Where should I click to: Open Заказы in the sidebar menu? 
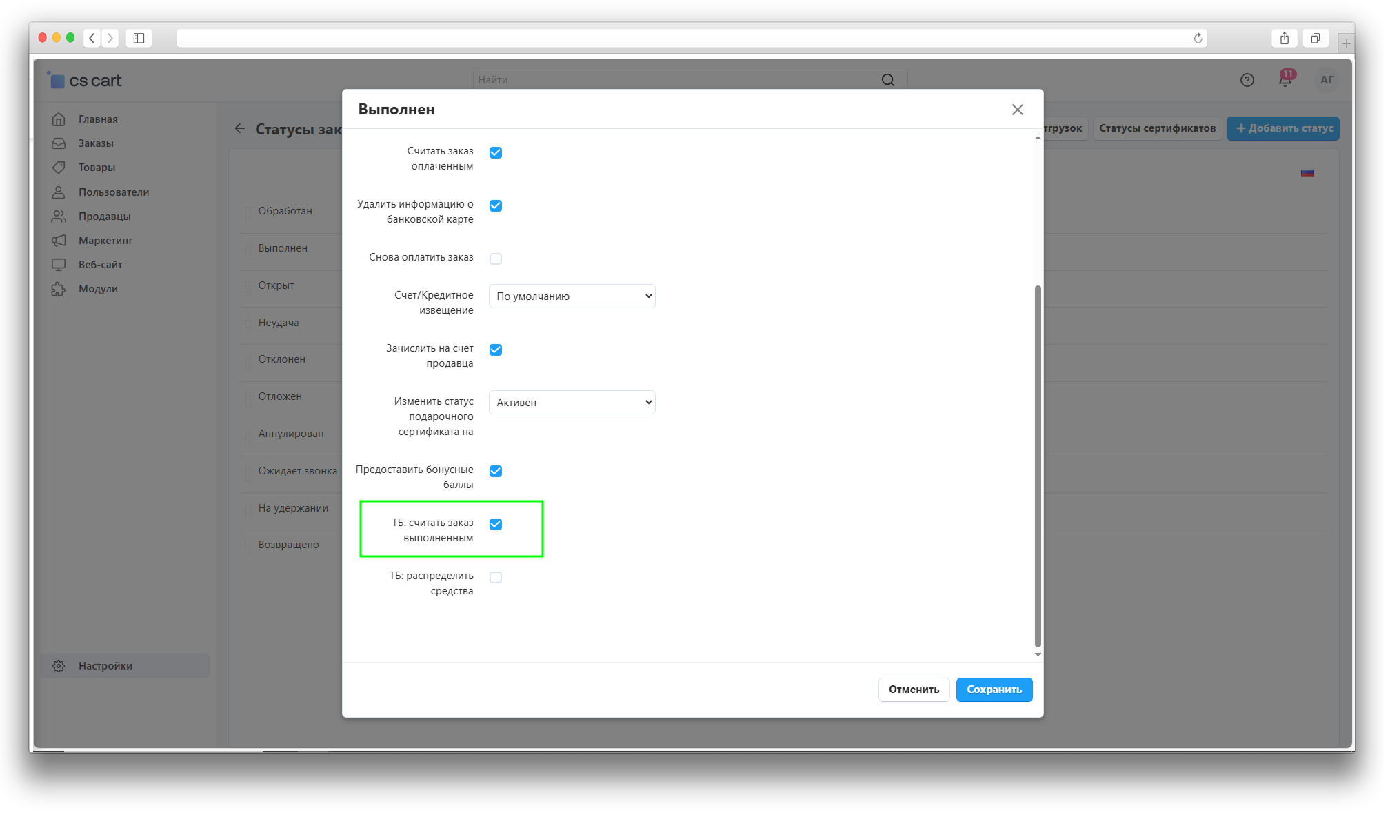click(96, 143)
